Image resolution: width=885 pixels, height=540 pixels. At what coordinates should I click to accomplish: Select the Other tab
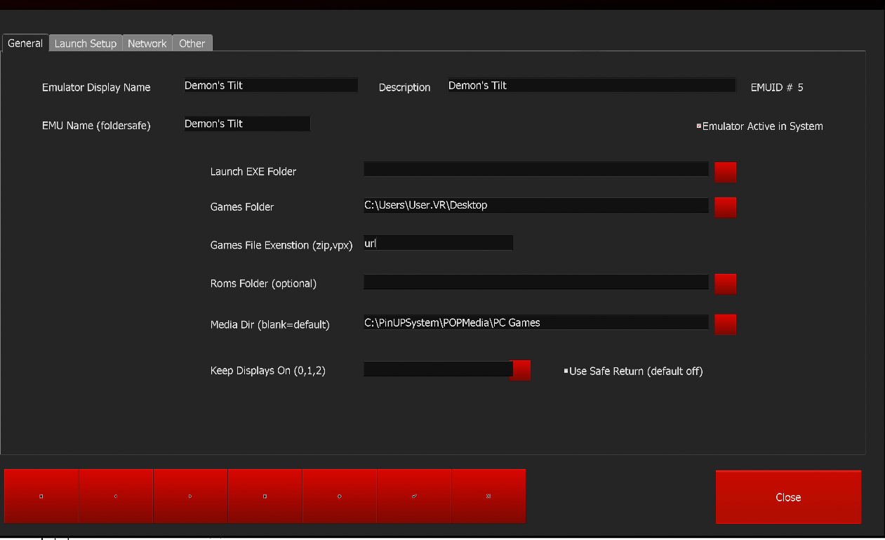192,44
